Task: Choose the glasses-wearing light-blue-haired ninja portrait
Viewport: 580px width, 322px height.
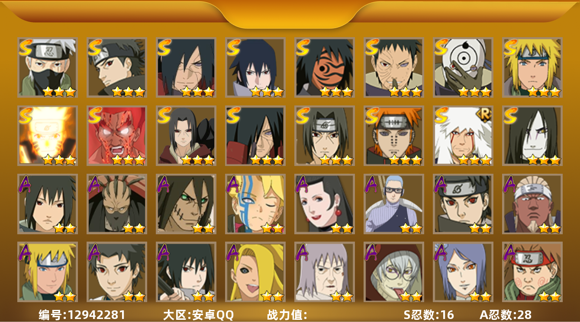Action: coord(393,204)
